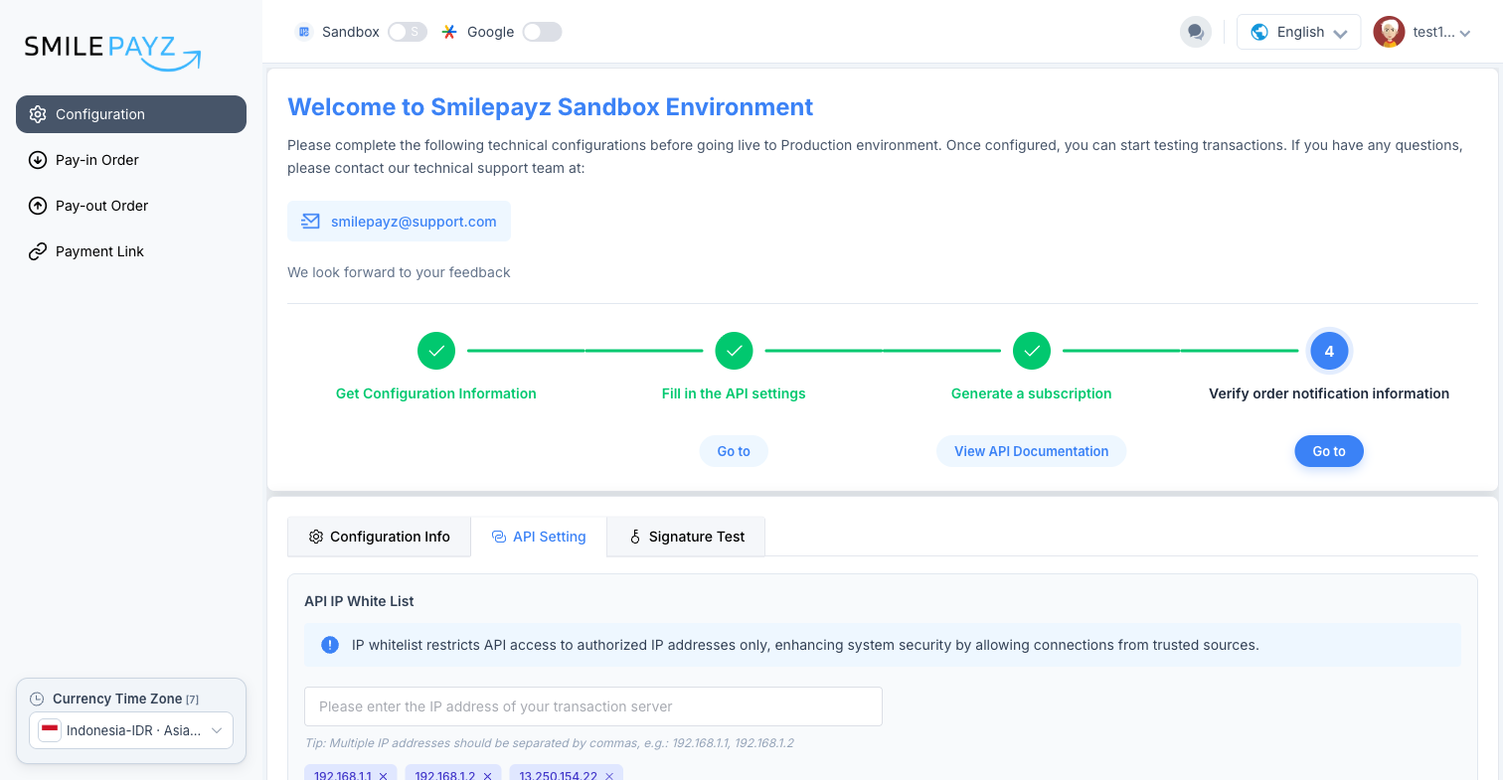Toggle the Sandbox switch

(408, 32)
